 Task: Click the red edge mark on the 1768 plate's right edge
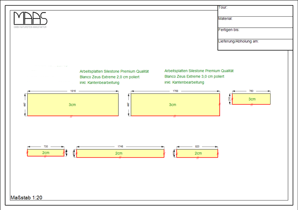pyautogui.click(x=220, y=104)
